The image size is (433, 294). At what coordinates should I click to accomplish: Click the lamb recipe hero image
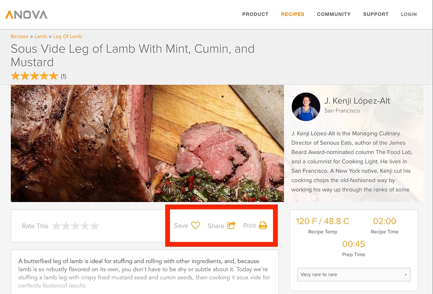pyautogui.click(x=147, y=143)
